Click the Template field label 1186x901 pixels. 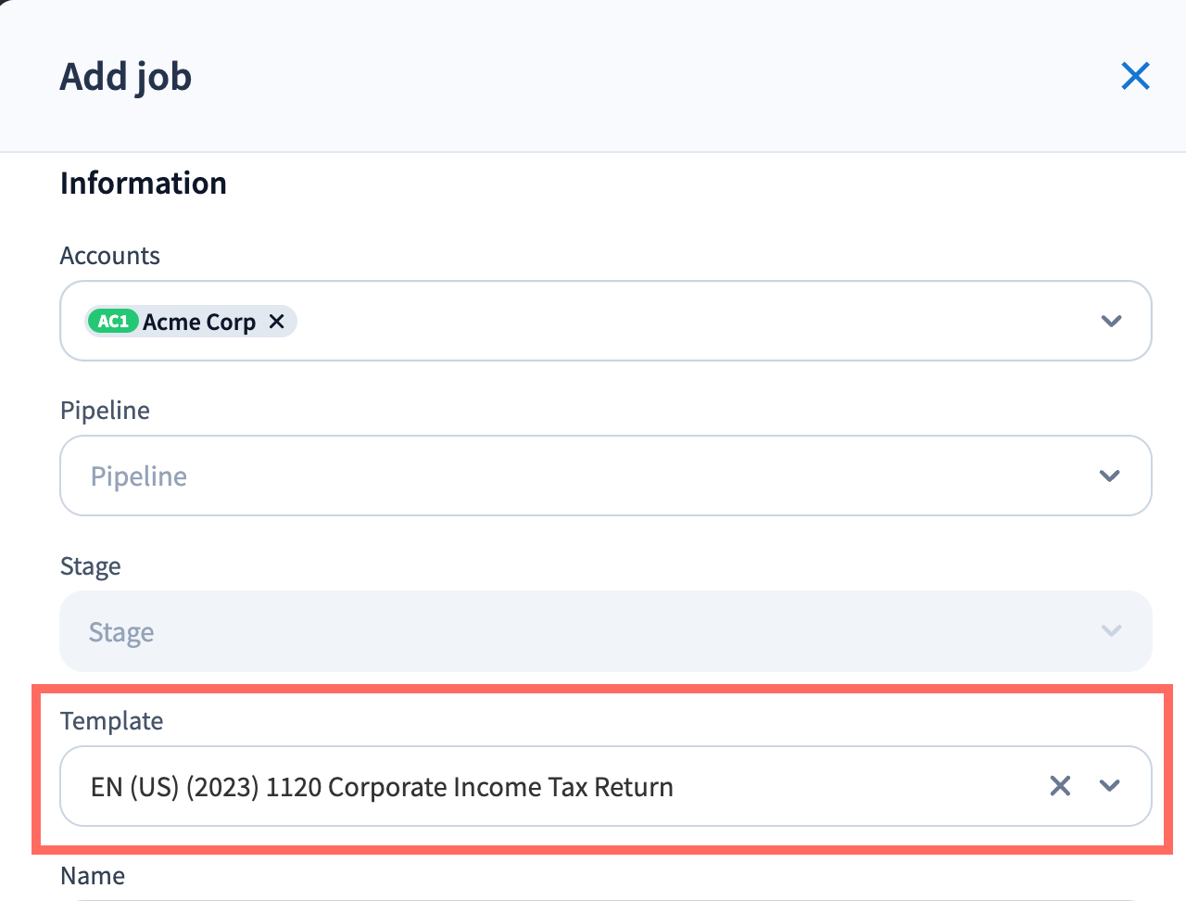pos(112,721)
